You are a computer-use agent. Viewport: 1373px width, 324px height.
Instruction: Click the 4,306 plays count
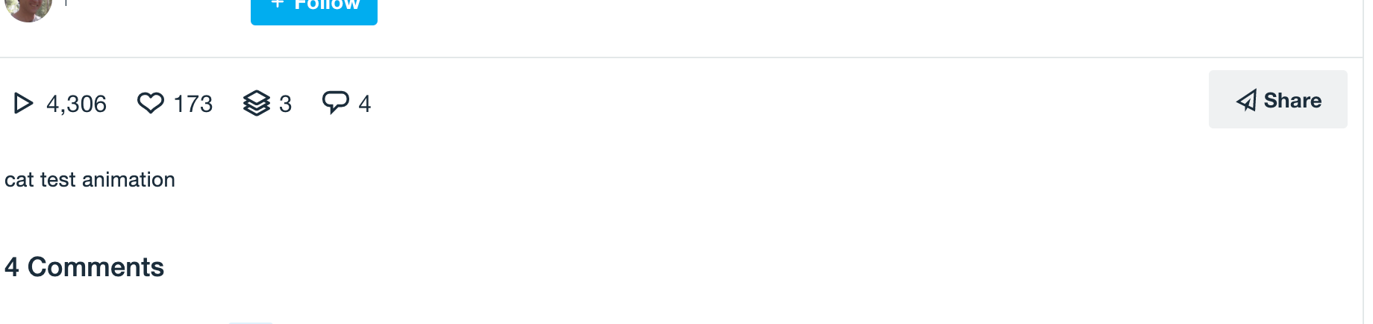76,104
